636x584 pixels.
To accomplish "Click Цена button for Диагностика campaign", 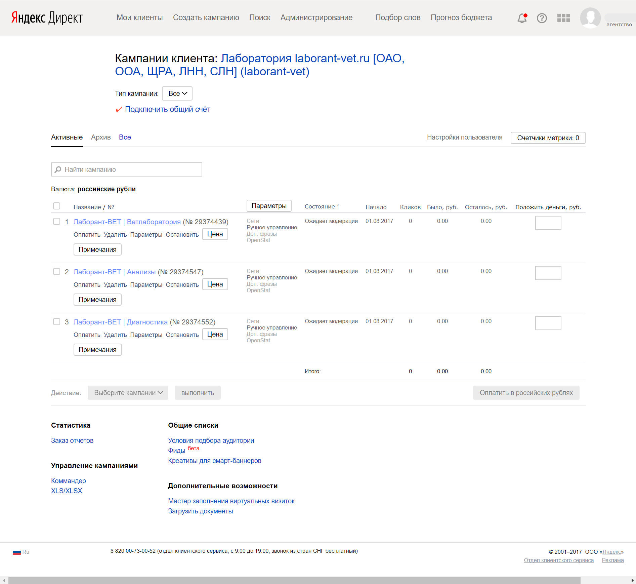I will point(215,334).
